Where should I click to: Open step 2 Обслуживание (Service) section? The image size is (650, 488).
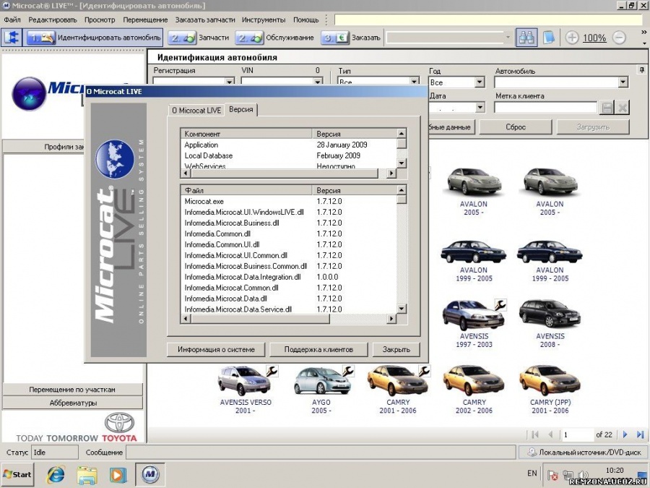pyautogui.click(x=276, y=38)
